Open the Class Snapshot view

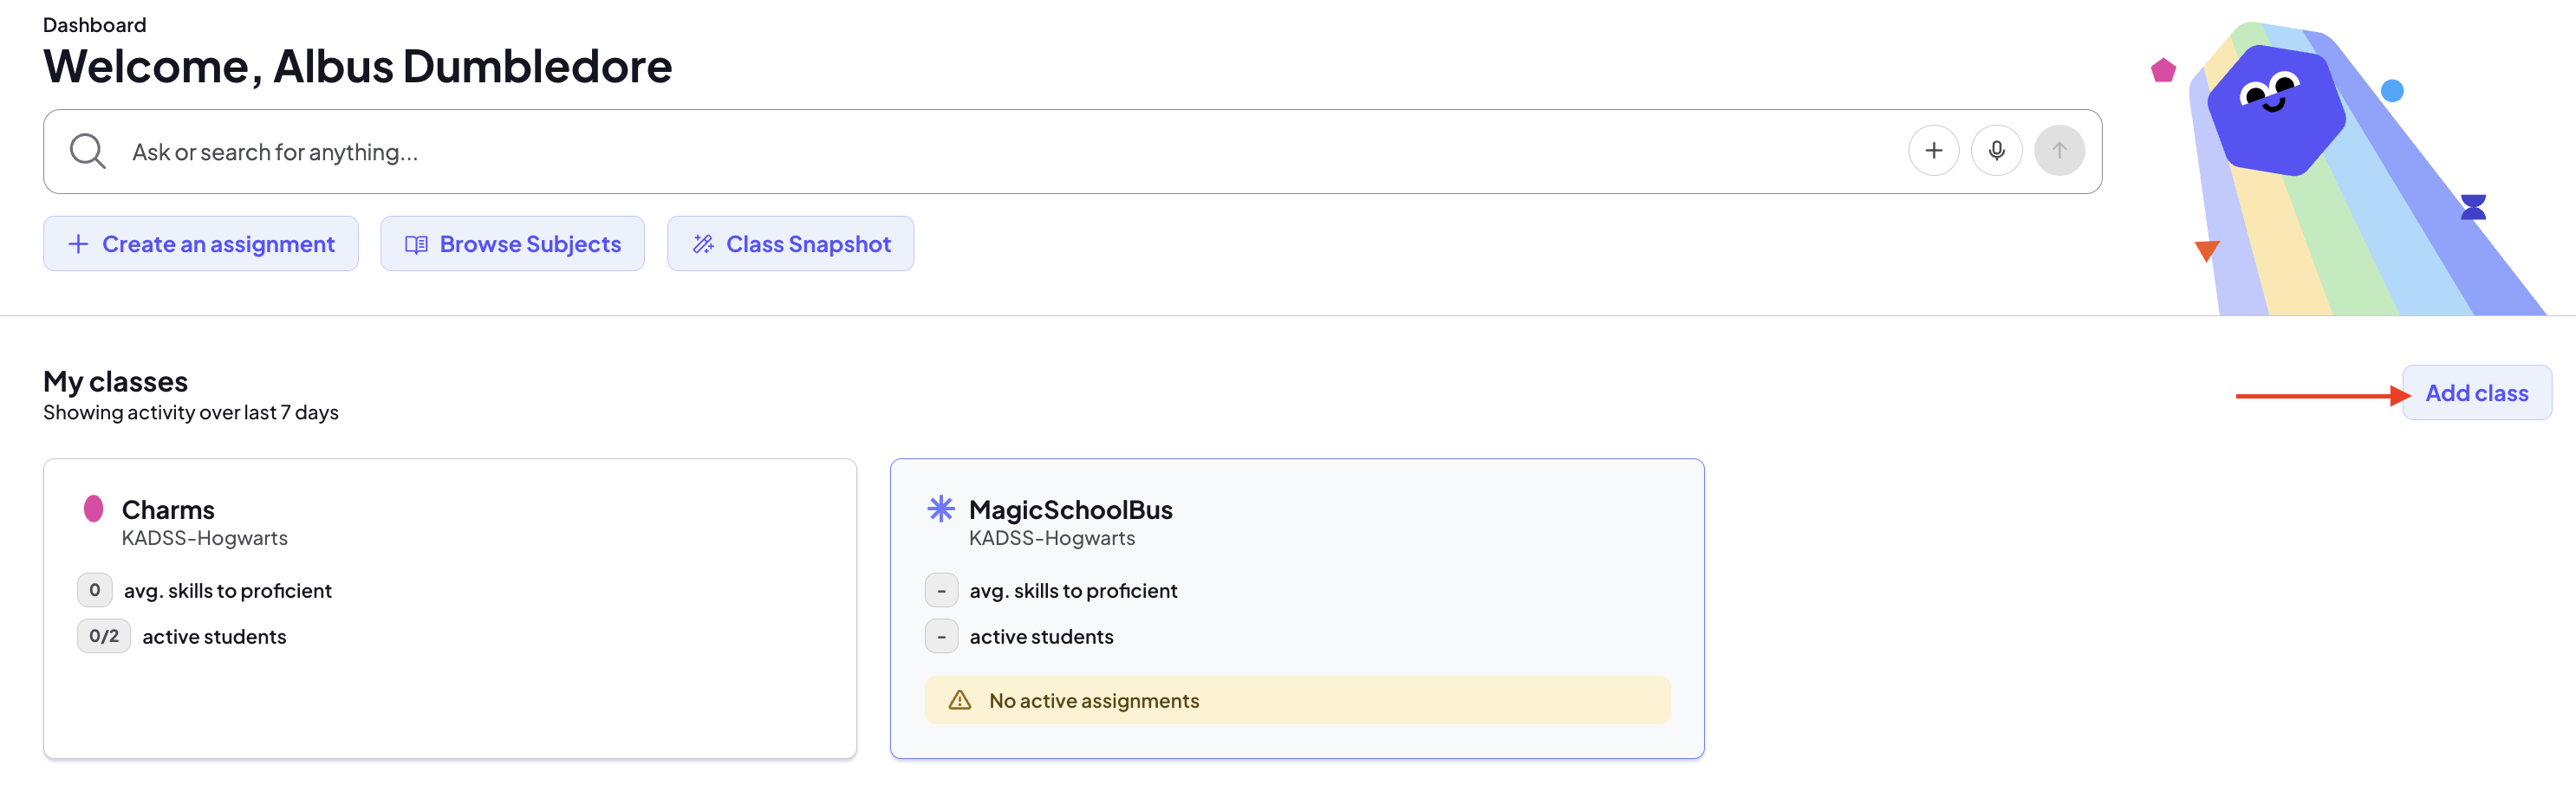790,244
